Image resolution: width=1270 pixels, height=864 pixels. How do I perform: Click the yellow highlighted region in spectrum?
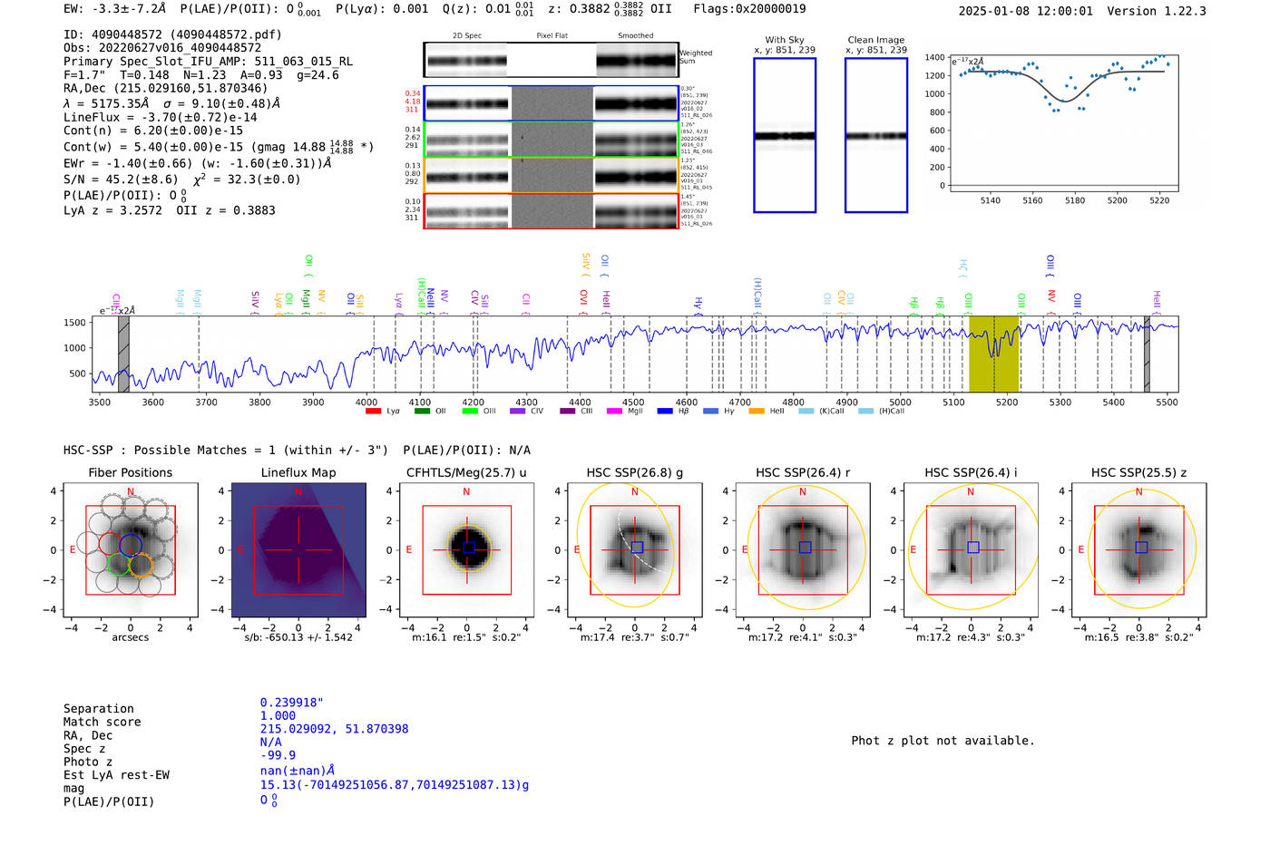[993, 354]
